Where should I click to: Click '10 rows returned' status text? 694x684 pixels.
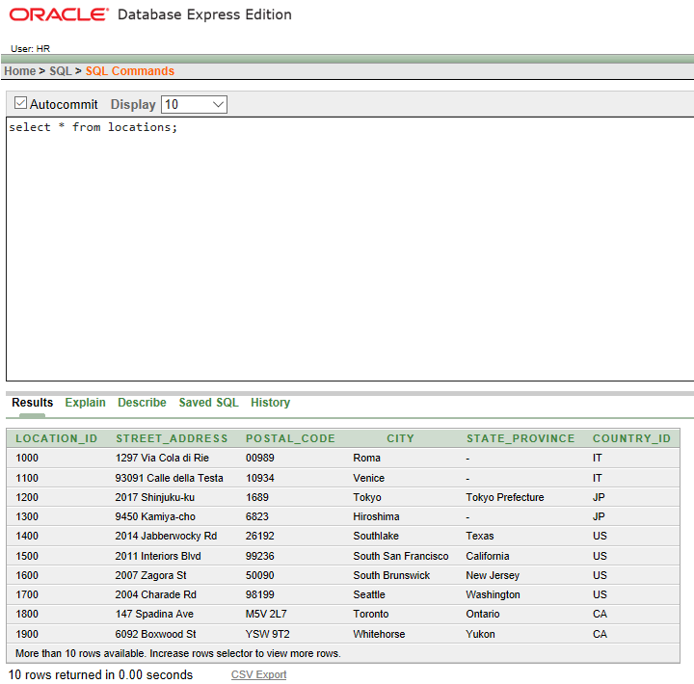pos(100,674)
